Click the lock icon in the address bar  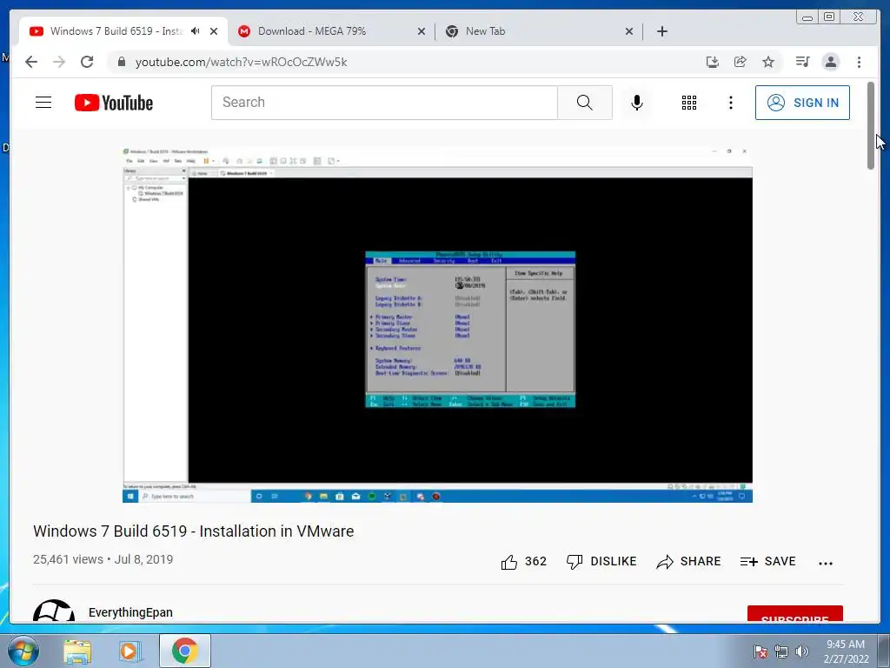122,62
